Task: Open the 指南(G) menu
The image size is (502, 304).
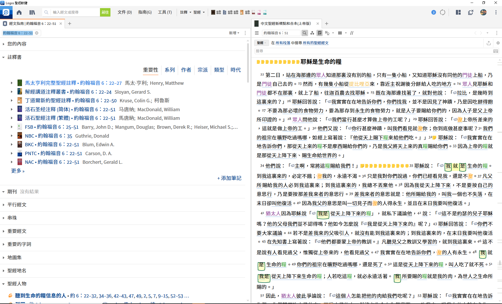Action: 145,12
